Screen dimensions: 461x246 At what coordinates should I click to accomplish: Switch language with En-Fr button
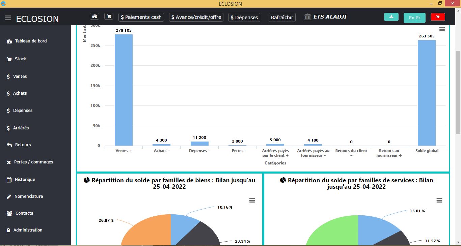click(x=414, y=18)
